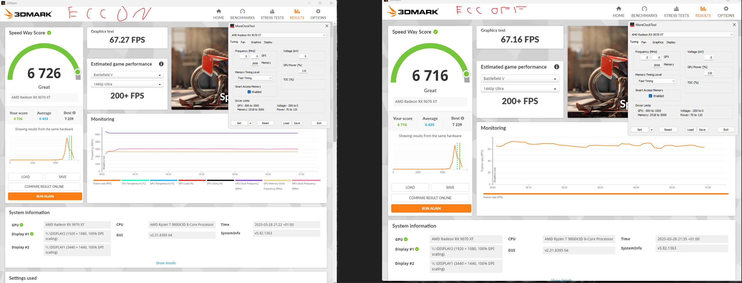The image size is (742, 283).
Task: Click the green check beside Speed Way Score 6 726
Action: (x=49, y=33)
